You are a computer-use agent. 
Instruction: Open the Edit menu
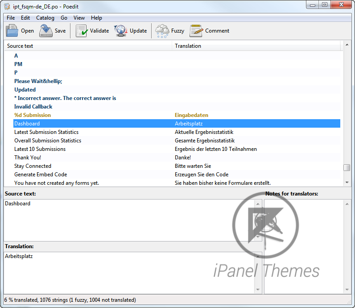(x=25, y=18)
